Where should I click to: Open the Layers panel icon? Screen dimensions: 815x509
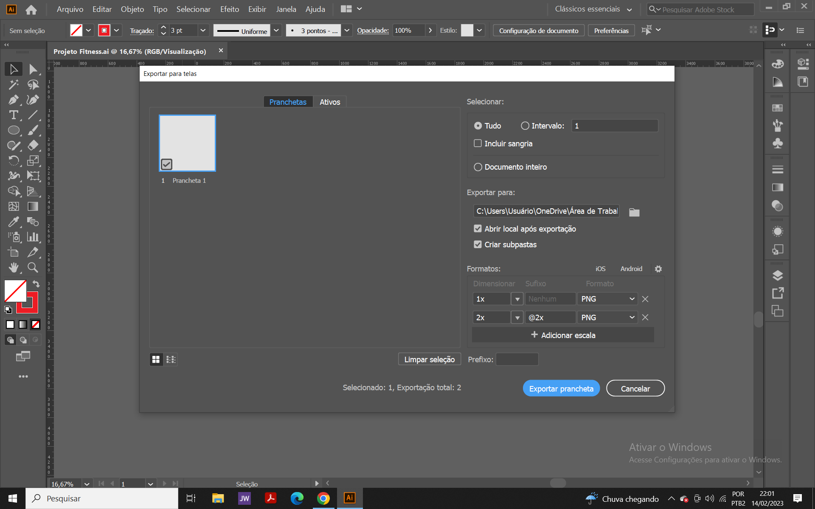[x=777, y=276]
